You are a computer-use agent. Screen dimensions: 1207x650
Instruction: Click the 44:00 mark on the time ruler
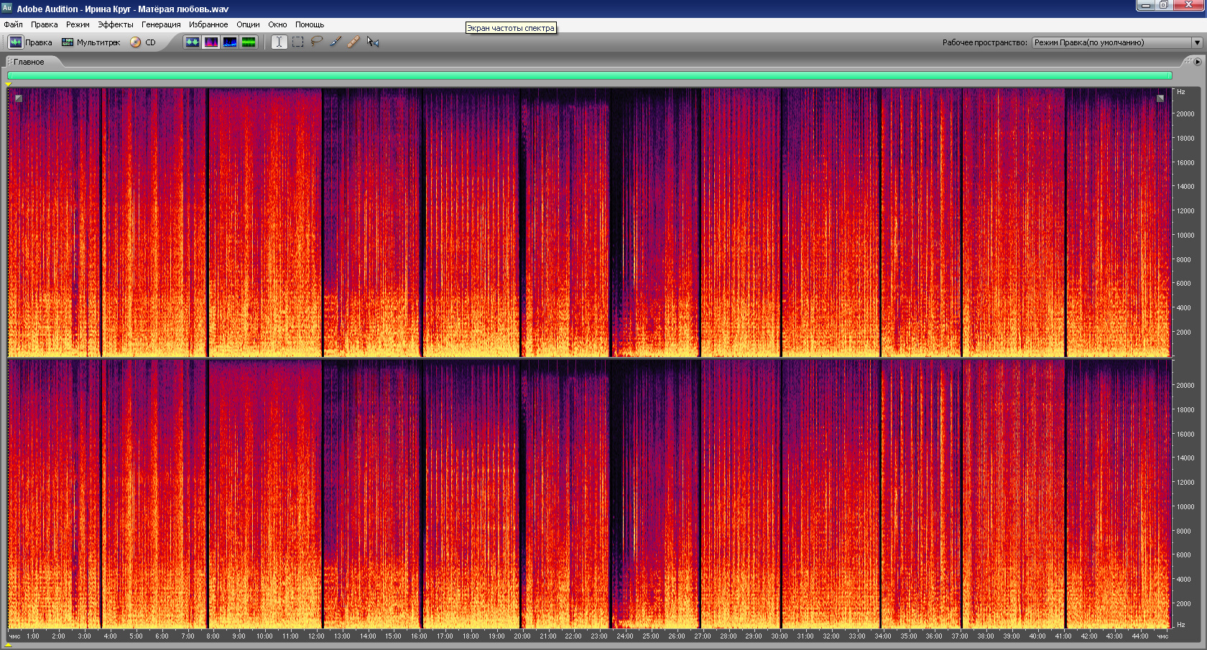(1140, 636)
